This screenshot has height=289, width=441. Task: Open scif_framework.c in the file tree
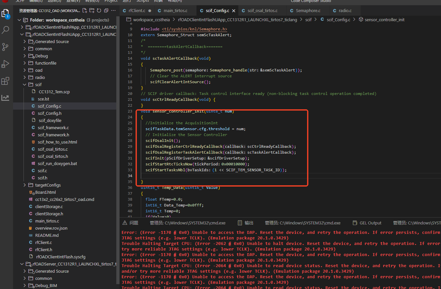53,128
